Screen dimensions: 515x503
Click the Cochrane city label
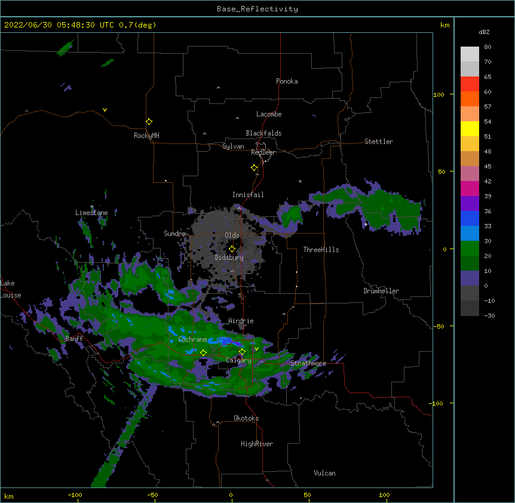coord(192,339)
